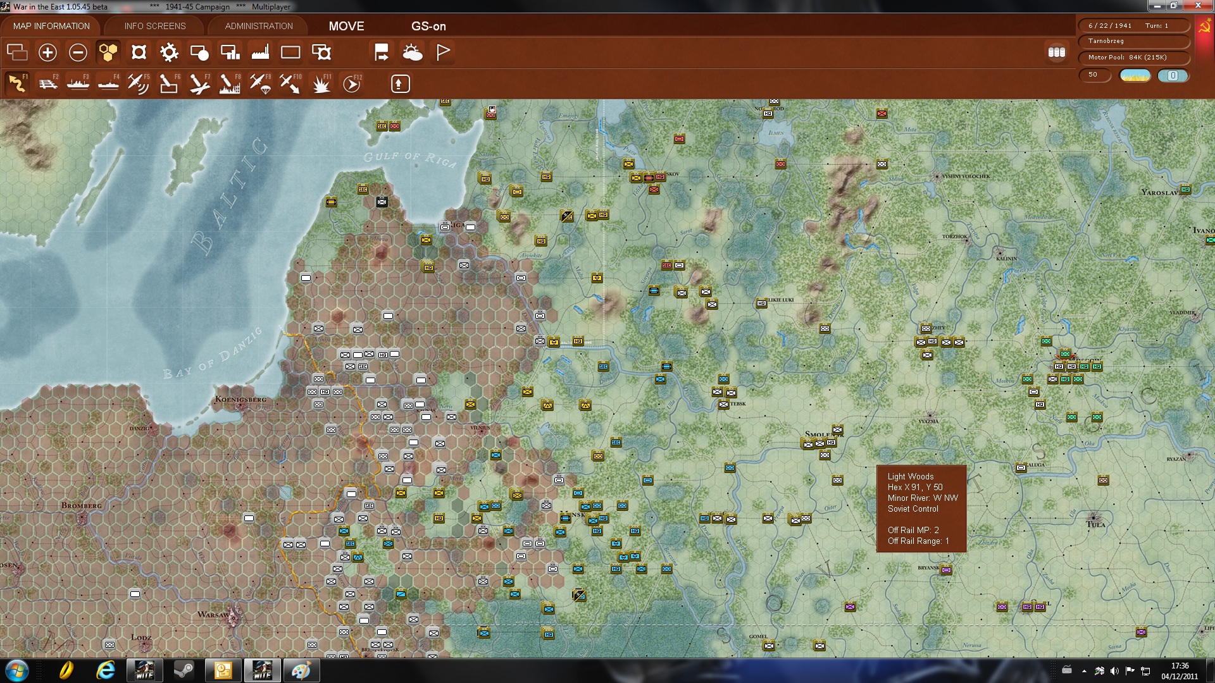Click the volume icon in system tray
Viewport: 1215px width, 683px height.
[x=1114, y=671]
